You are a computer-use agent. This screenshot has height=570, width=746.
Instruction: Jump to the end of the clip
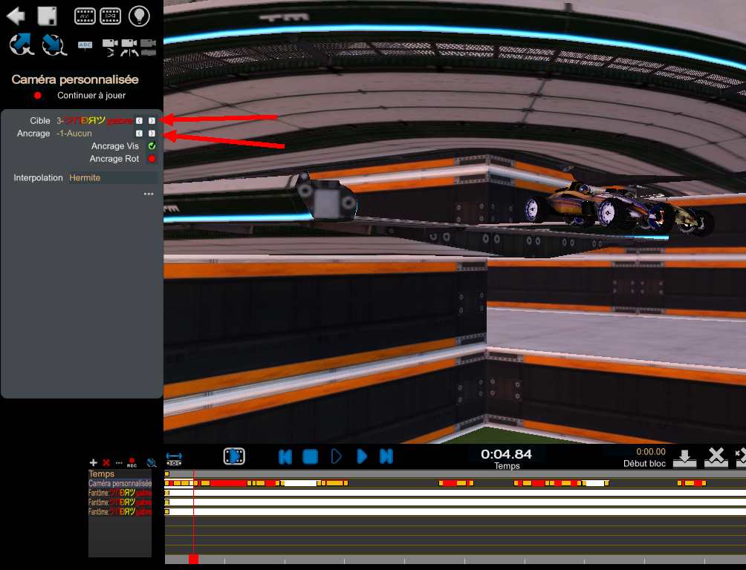point(386,457)
